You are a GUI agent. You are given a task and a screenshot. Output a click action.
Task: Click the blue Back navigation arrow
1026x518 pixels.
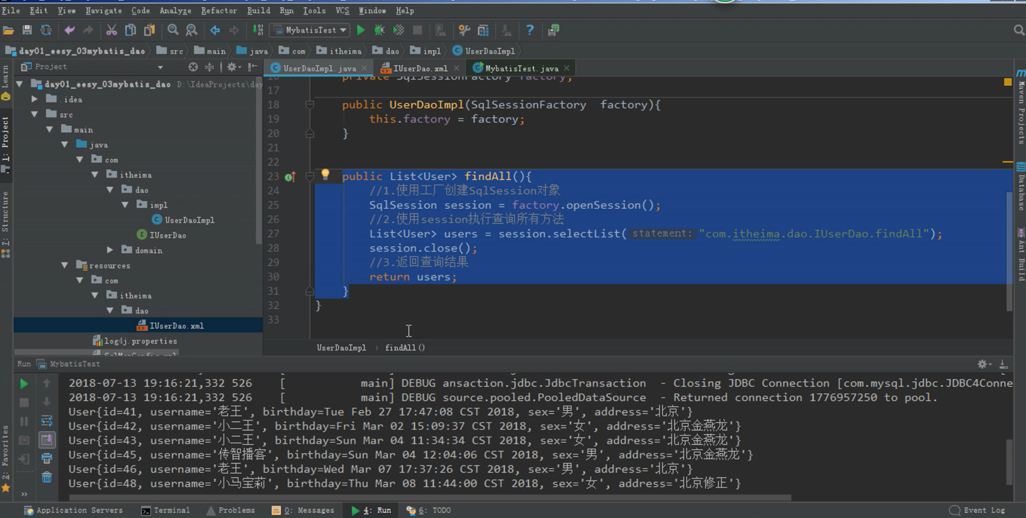click(215, 30)
